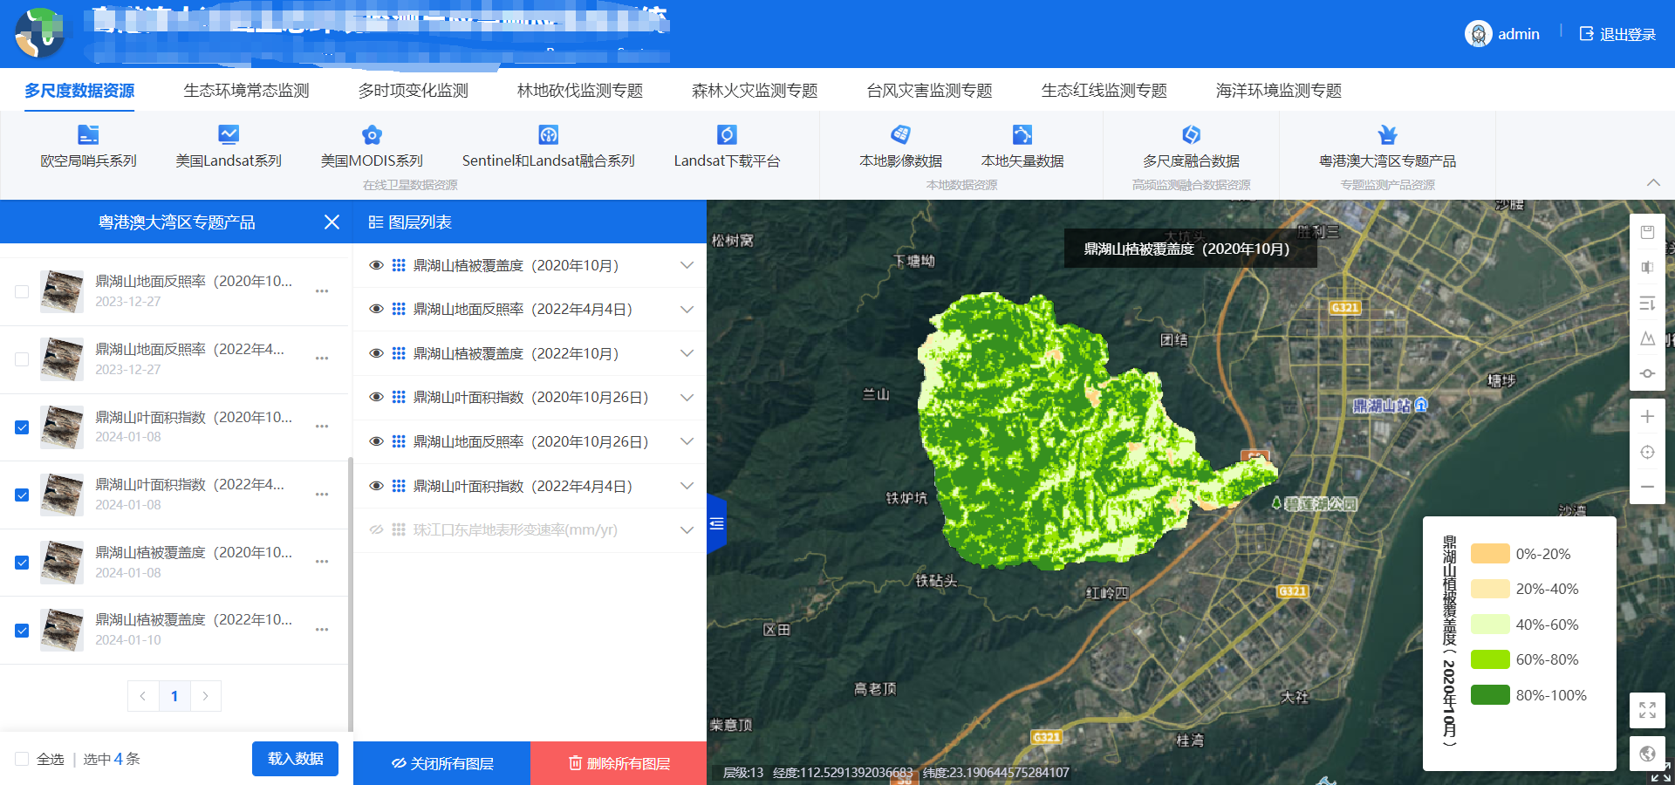This screenshot has height=785, width=1675.
Task: Go to previous page arrow
Action: [143, 696]
